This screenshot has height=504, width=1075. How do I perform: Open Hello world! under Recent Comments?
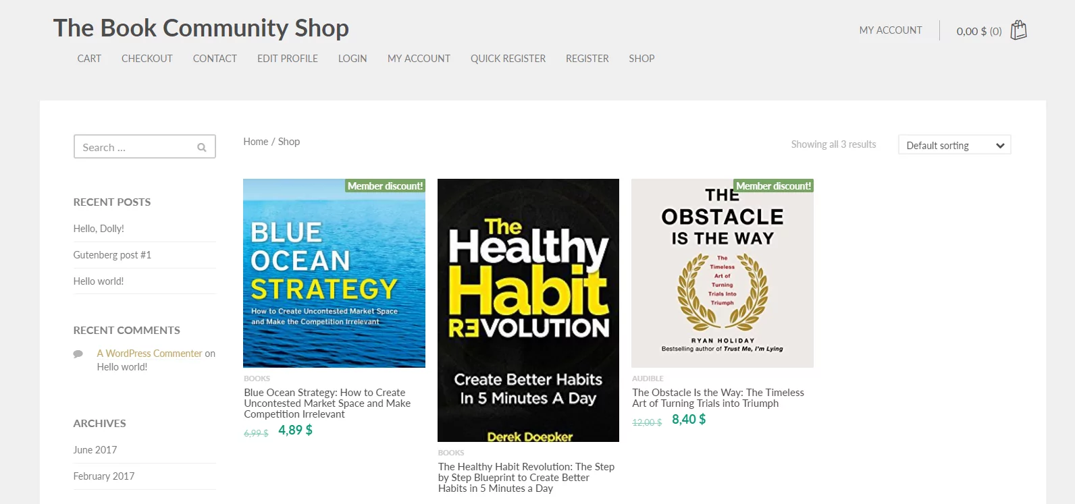122,367
